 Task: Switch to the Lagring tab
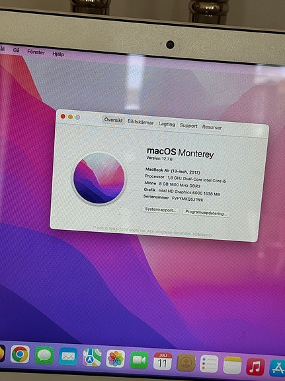[167, 124]
